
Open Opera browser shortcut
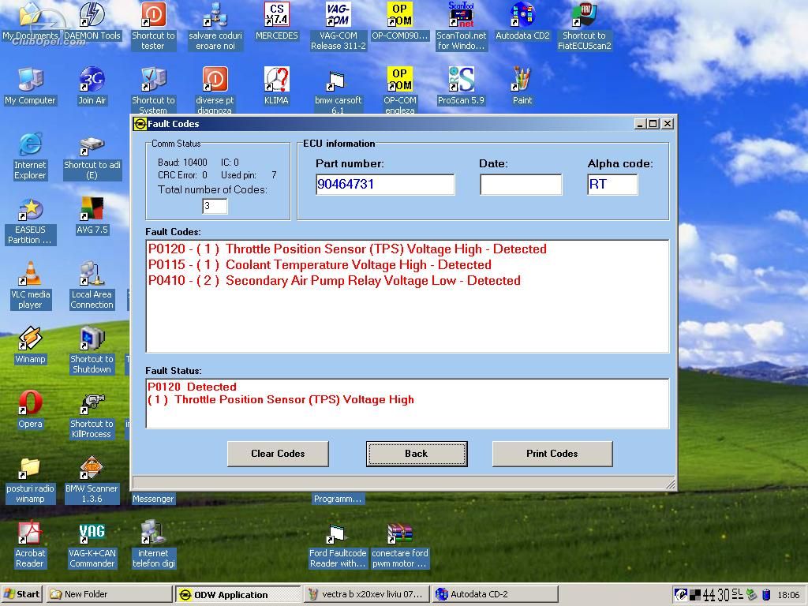30,410
